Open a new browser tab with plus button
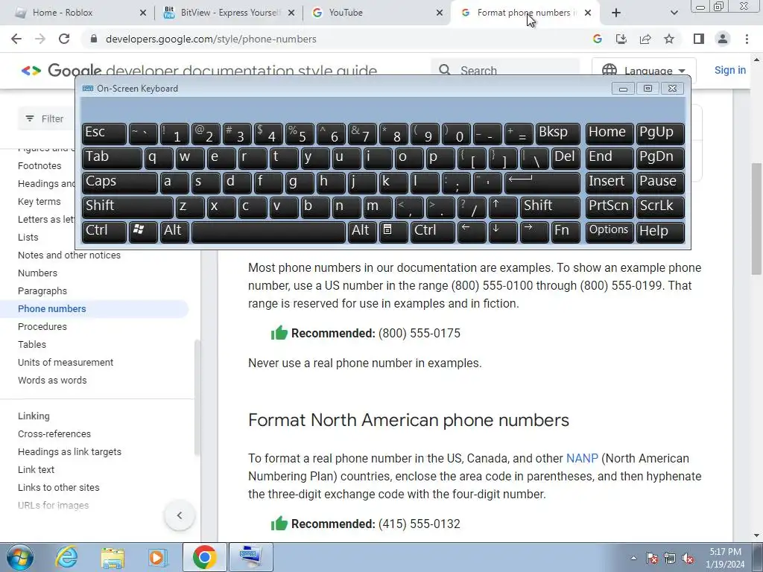763x572 pixels. click(x=616, y=13)
